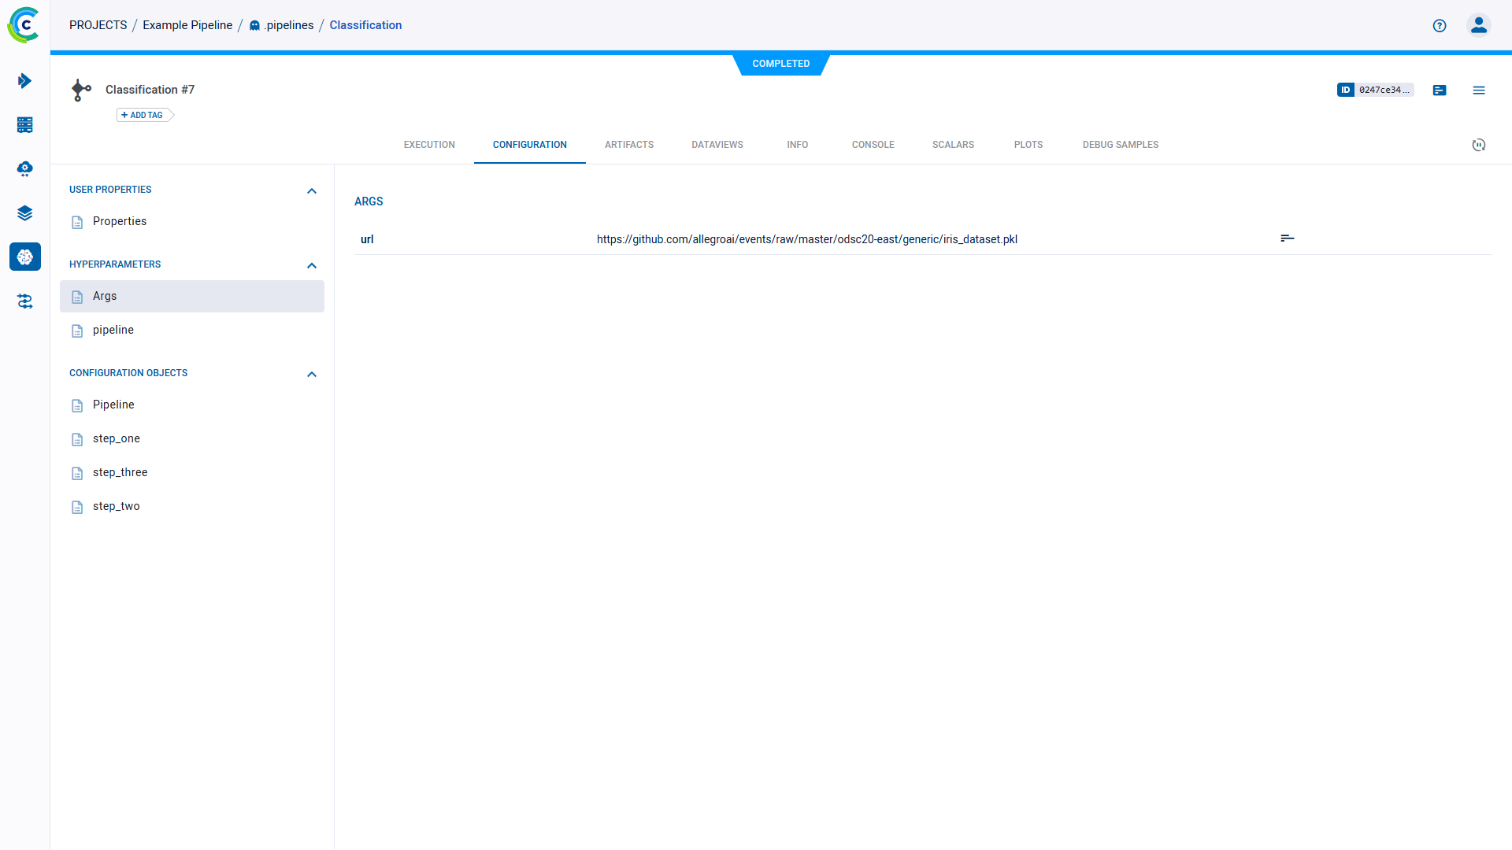The image size is (1512, 850).
Task: Click the highlighted brain icon in the sidebar
Action: point(24,257)
